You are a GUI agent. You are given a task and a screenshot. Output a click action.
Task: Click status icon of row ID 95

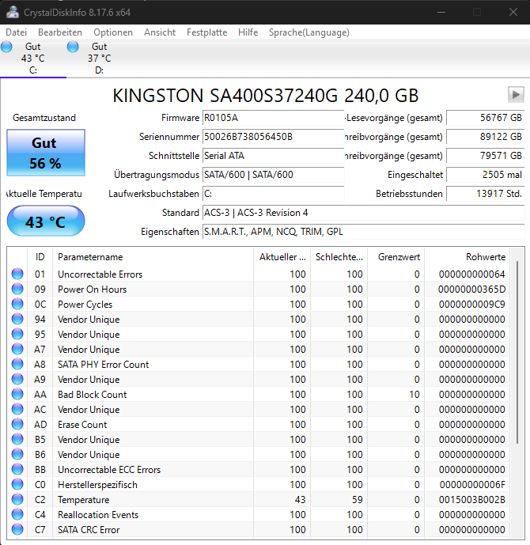17,334
